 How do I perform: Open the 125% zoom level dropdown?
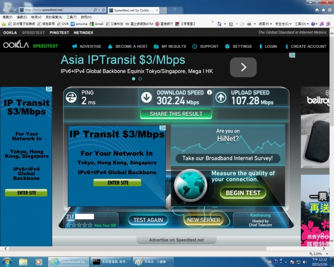(327, 254)
